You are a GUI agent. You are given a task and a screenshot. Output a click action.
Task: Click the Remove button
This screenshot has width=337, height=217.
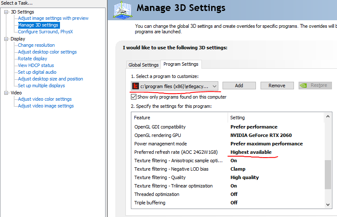coord(277,86)
